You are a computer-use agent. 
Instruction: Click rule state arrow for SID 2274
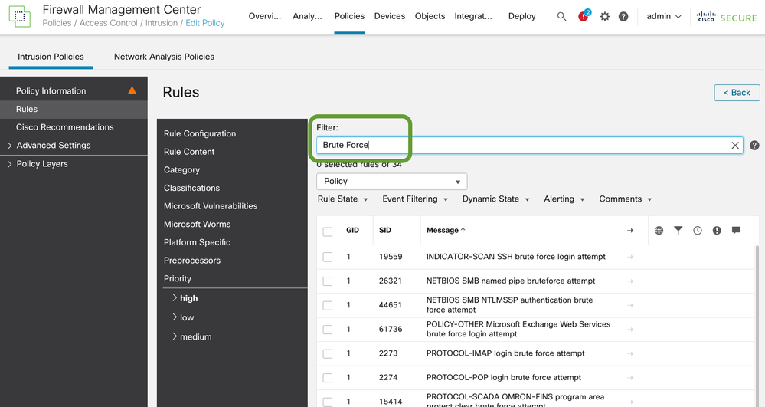(630, 378)
